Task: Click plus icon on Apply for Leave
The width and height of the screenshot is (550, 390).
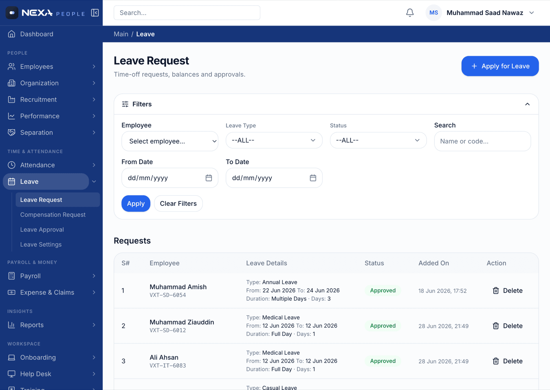Action: pos(474,66)
